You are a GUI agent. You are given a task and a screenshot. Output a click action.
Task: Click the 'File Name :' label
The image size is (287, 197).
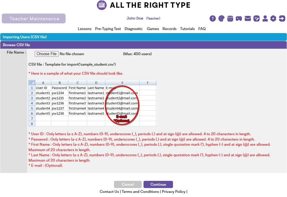(16, 52)
